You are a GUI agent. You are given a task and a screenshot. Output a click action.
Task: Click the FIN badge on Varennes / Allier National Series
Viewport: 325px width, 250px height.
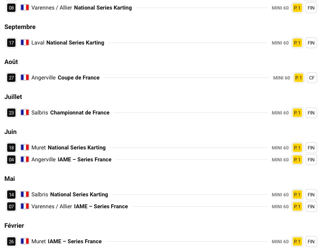click(x=311, y=8)
